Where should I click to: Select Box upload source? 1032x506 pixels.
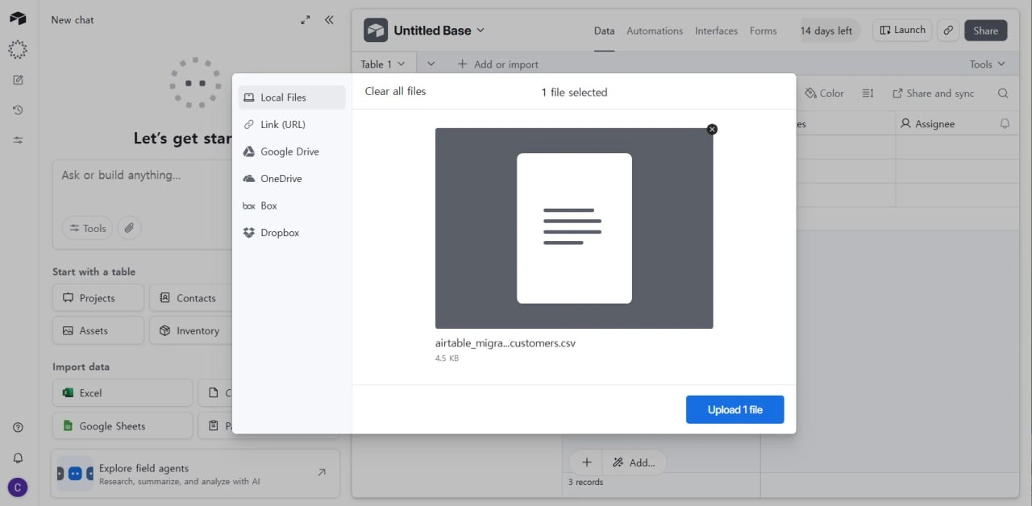tap(292, 205)
